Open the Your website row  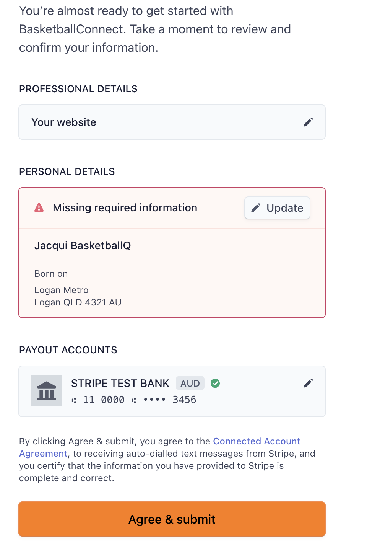pyautogui.click(x=172, y=122)
